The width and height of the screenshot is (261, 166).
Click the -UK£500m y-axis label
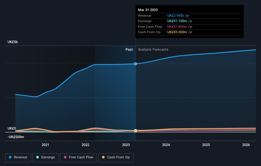(x=16, y=137)
